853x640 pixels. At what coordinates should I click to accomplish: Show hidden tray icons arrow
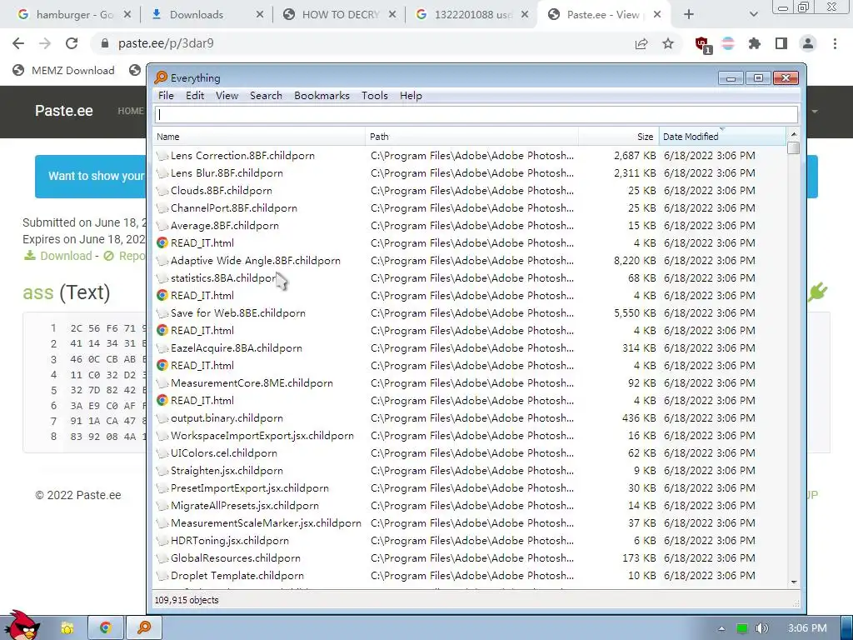point(721,628)
